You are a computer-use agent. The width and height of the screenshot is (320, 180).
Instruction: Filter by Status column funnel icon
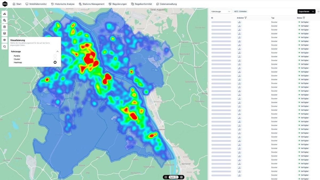coord(304,18)
